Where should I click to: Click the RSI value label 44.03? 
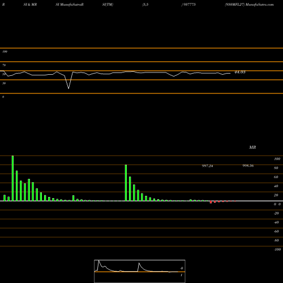tap(239, 72)
